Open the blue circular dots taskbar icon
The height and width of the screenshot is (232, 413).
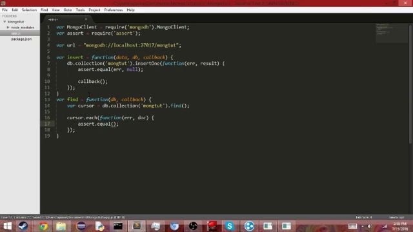click(249, 226)
